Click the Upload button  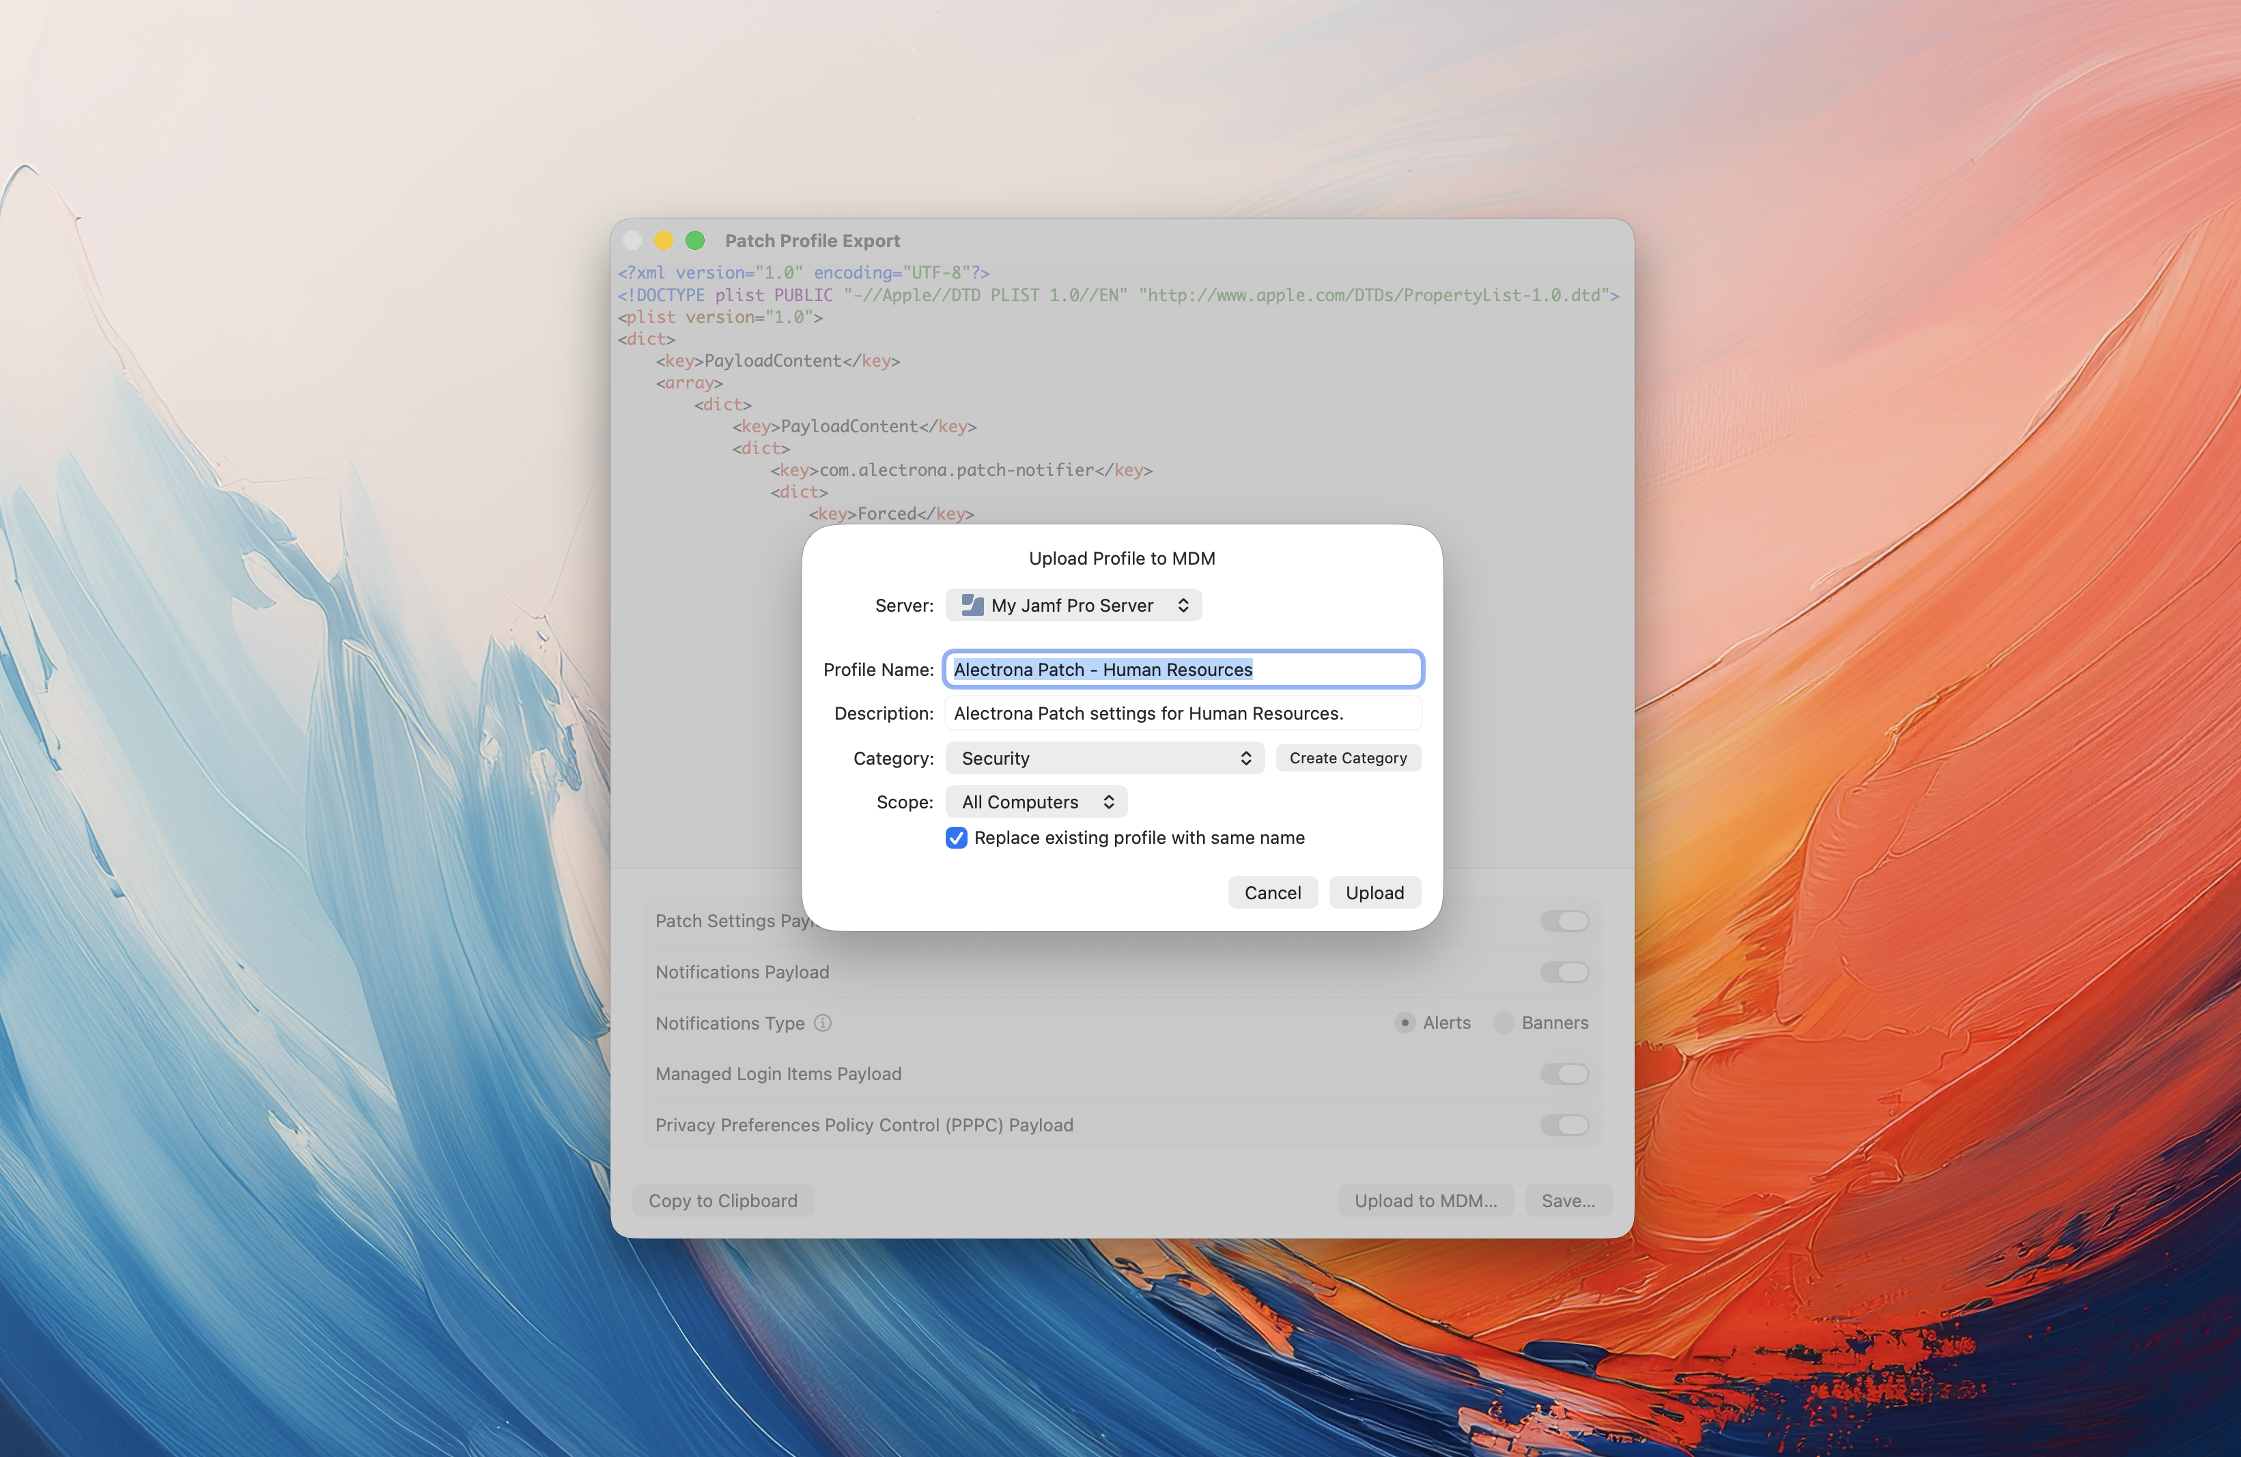click(1374, 892)
